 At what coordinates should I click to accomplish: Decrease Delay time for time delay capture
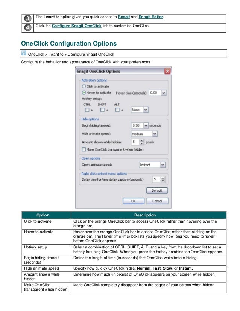pyautogui.click(x=163, y=181)
